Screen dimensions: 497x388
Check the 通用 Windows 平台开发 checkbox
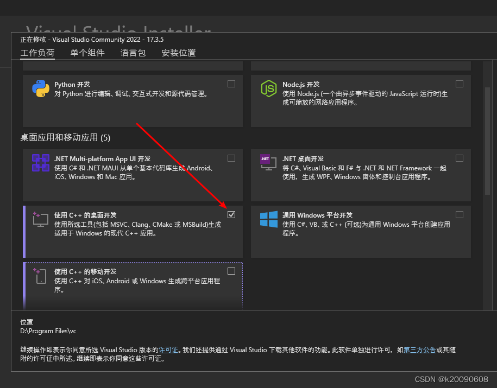coord(460,215)
